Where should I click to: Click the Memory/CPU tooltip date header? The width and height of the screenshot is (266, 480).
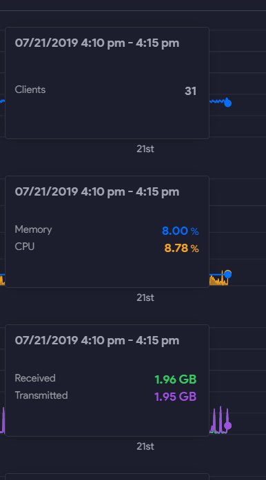(97, 192)
